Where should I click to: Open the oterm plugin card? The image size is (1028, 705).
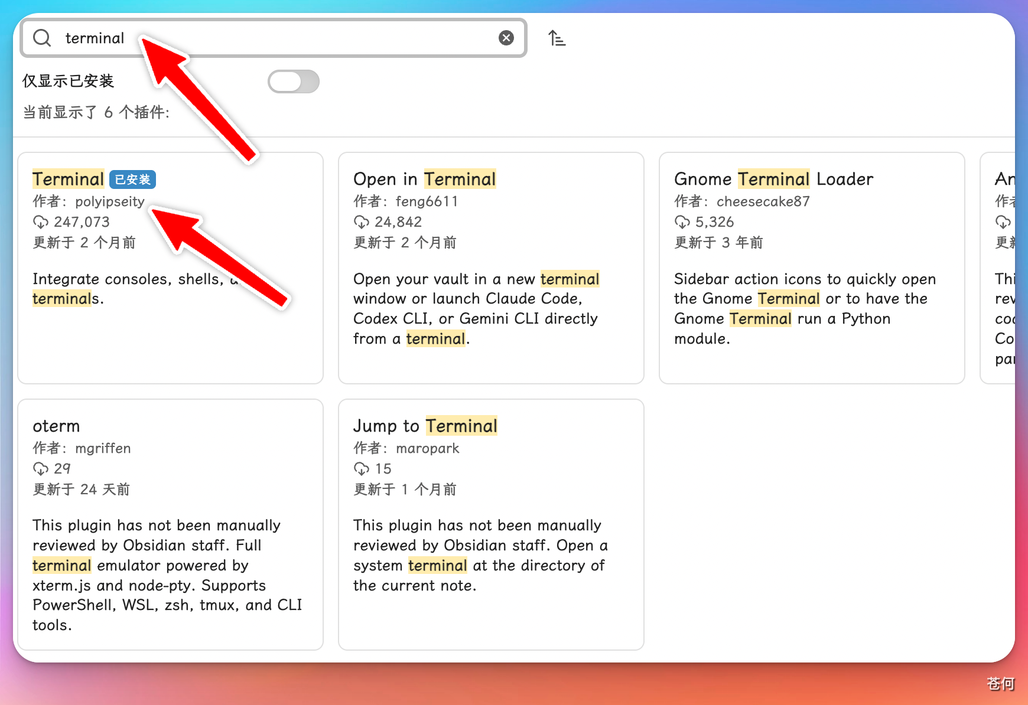pos(171,524)
